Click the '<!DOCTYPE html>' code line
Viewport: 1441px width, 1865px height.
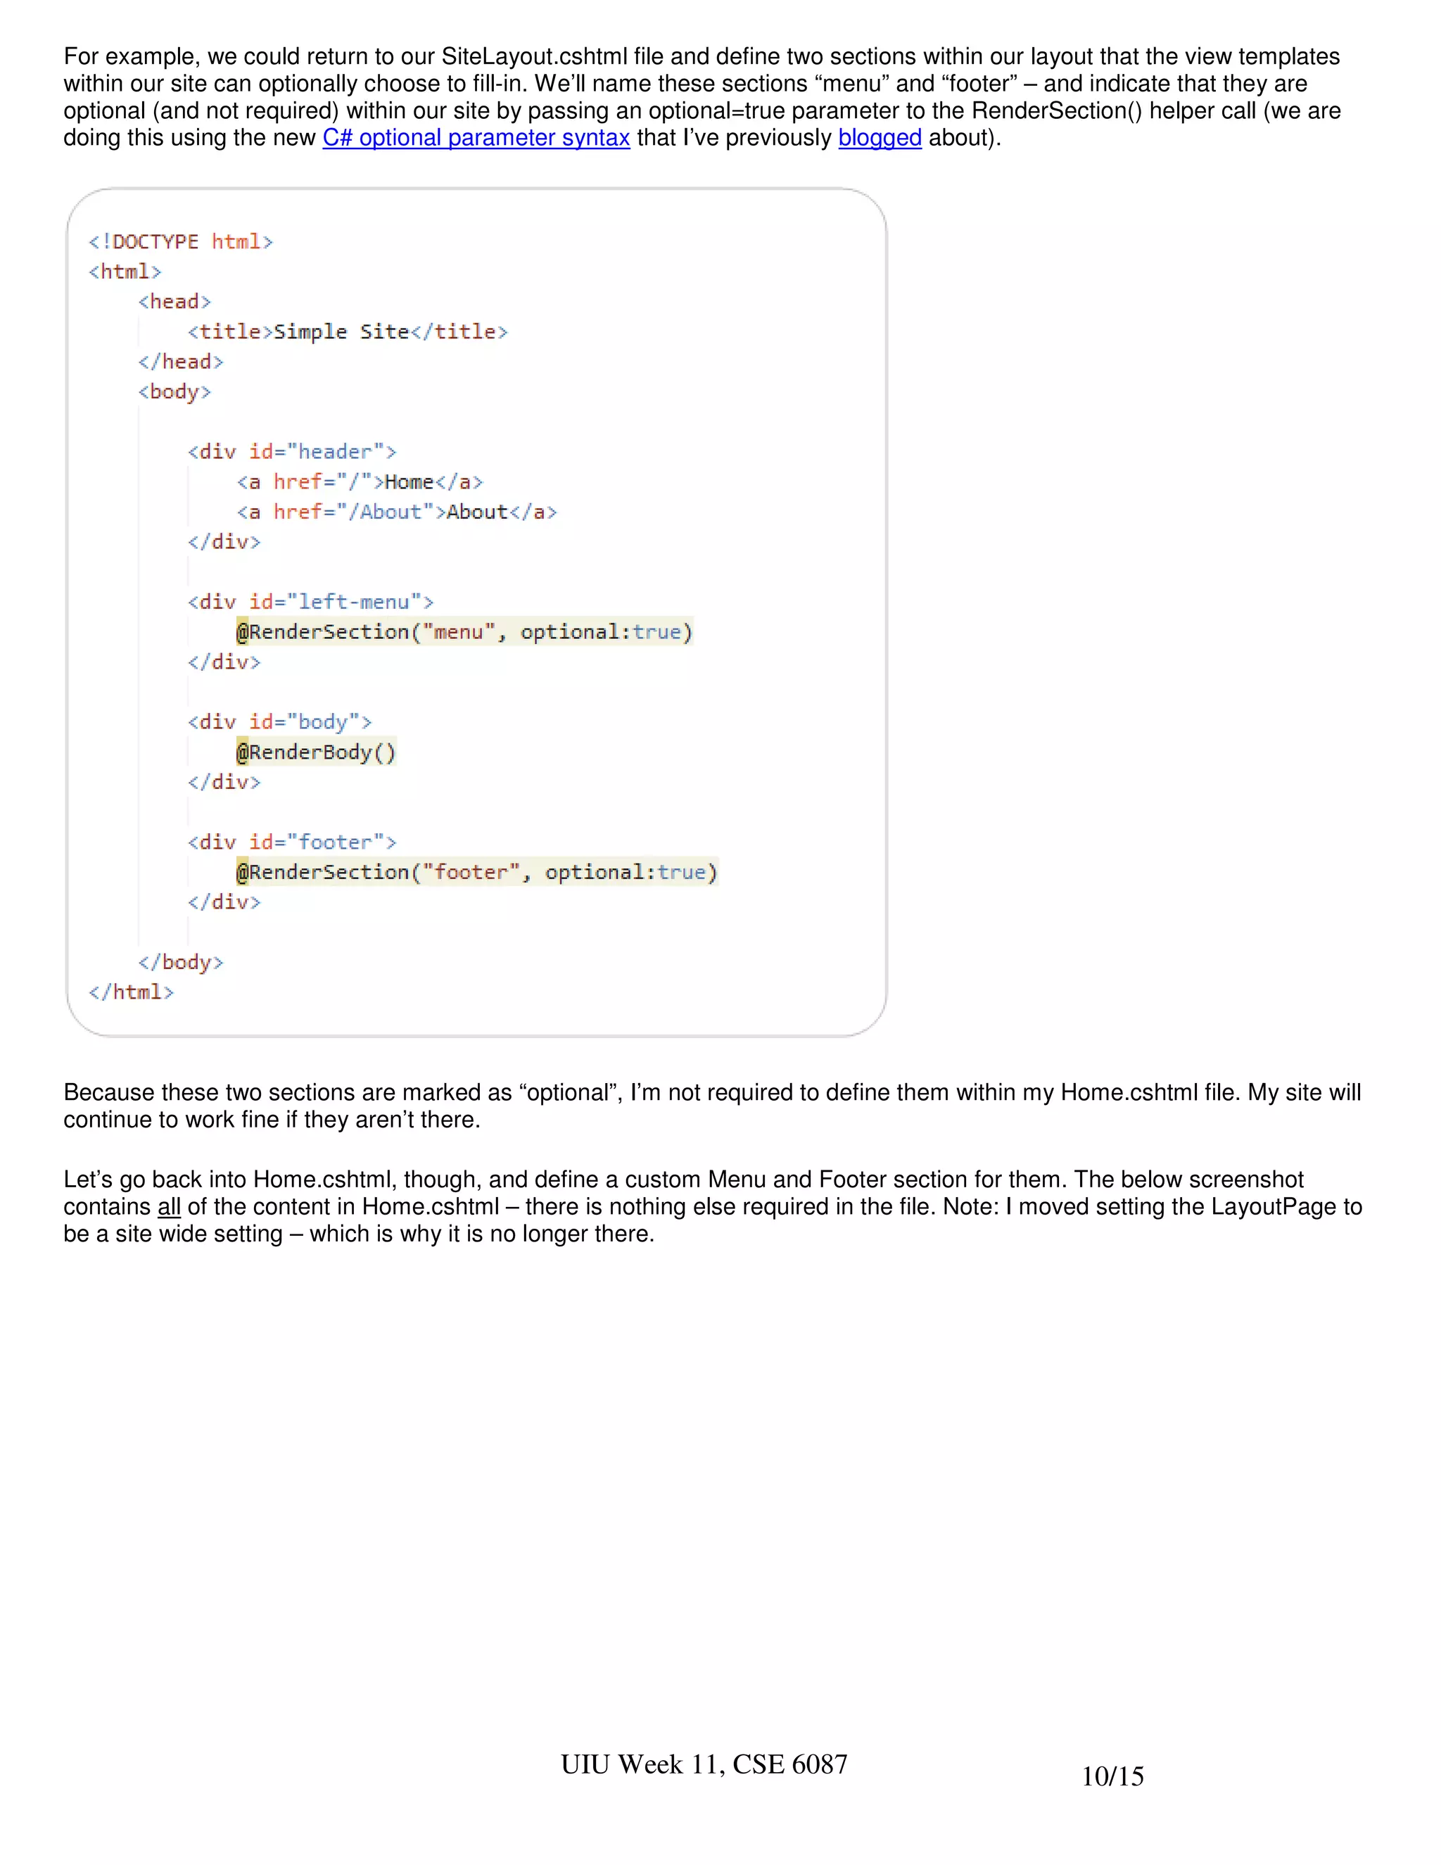pyautogui.click(x=181, y=241)
